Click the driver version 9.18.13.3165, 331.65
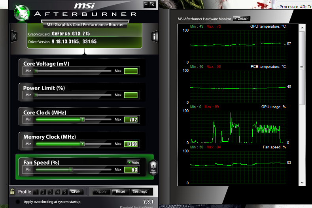The height and width of the screenshot is (208, 312). point(74,41)
